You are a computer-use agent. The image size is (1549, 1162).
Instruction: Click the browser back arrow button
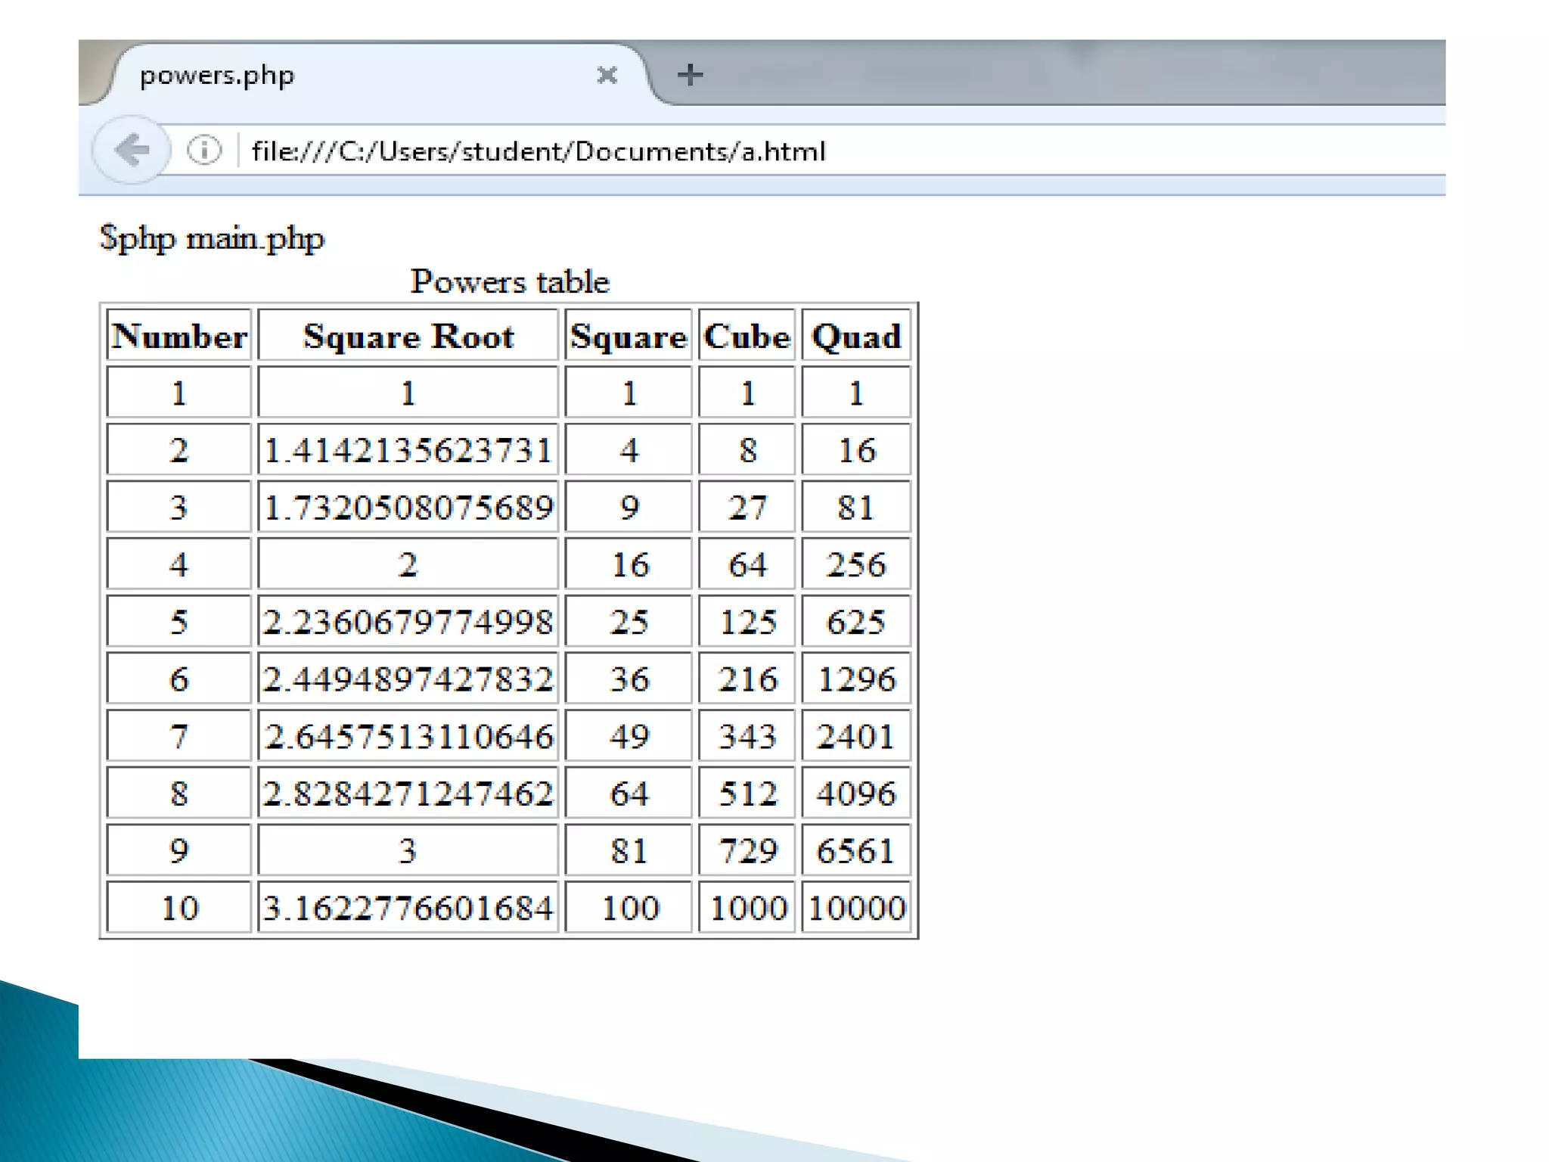coord(132,150)
